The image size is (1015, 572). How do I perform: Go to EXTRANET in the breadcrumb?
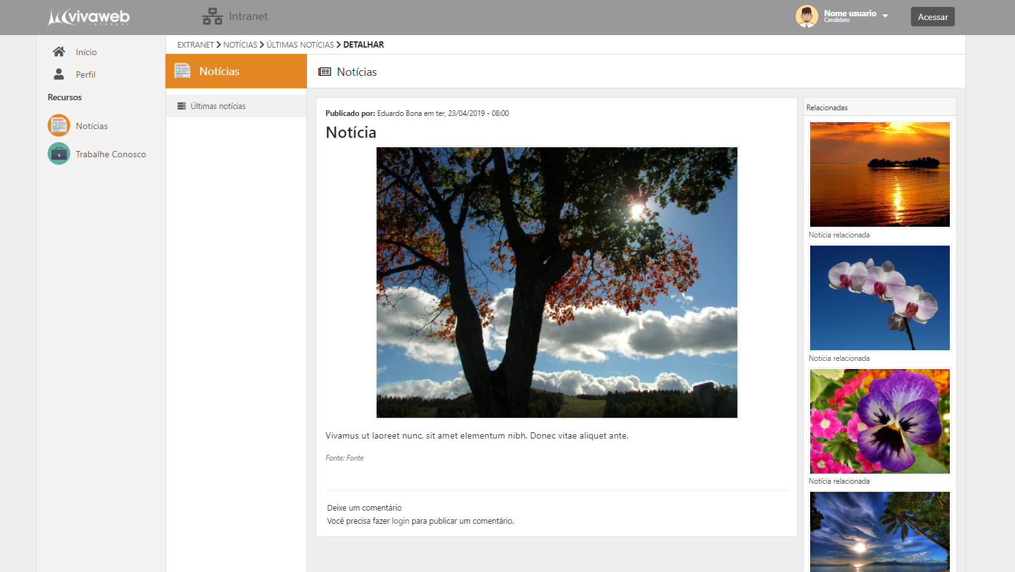[195, 44]
